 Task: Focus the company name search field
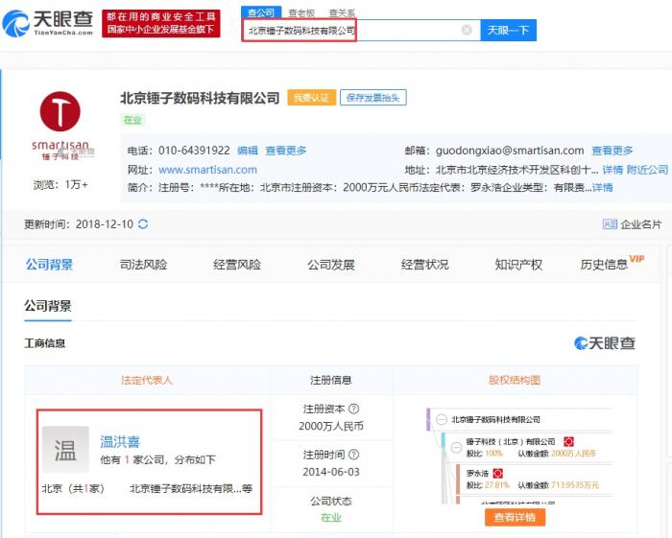361,30
